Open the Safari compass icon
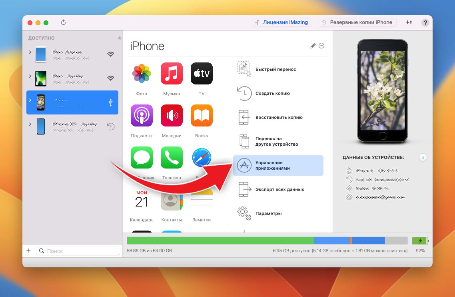 pos(202,158)
